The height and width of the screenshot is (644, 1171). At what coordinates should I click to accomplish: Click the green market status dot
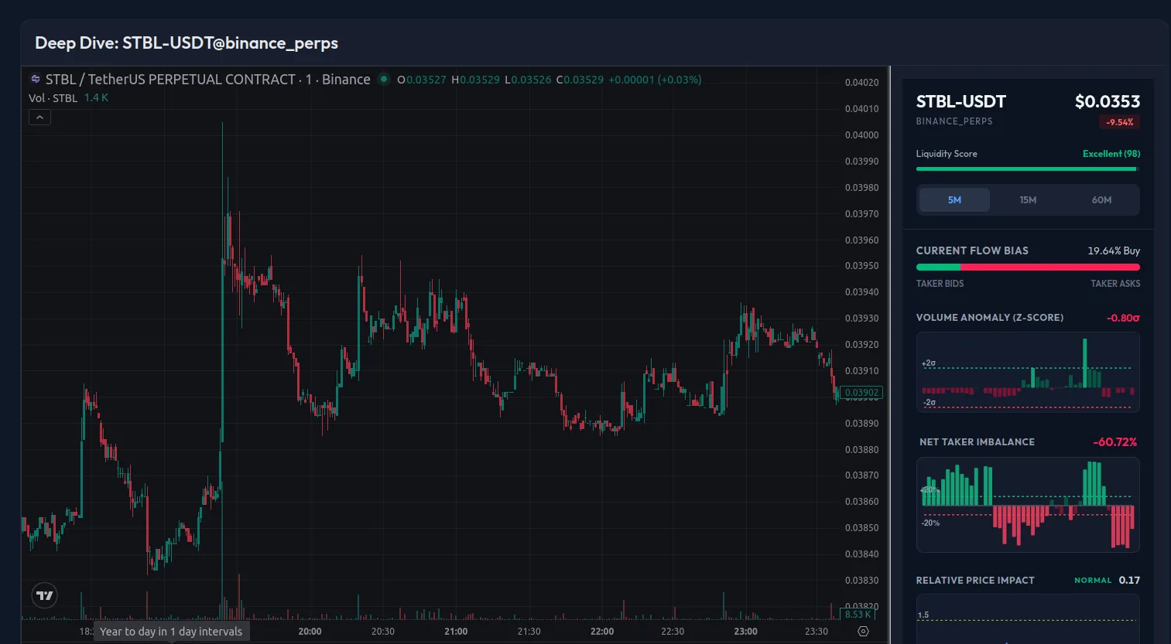point(384,78)
